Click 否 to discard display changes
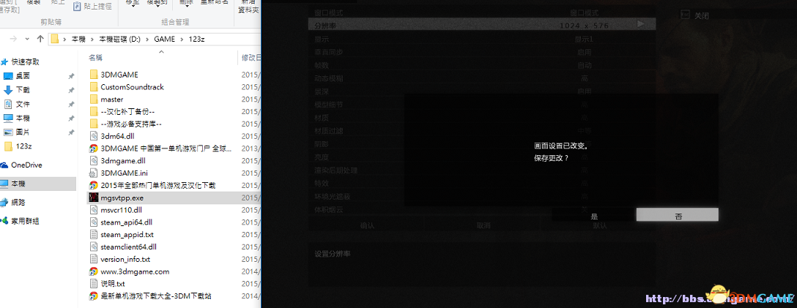797x308 pixels. (x=678, y=215)
